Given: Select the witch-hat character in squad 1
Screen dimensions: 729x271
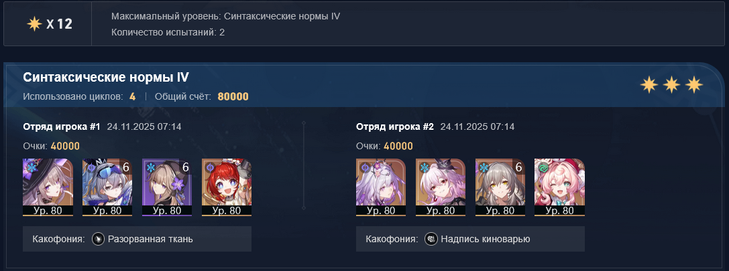Looking at the screenshot, I should click(48, 187).
